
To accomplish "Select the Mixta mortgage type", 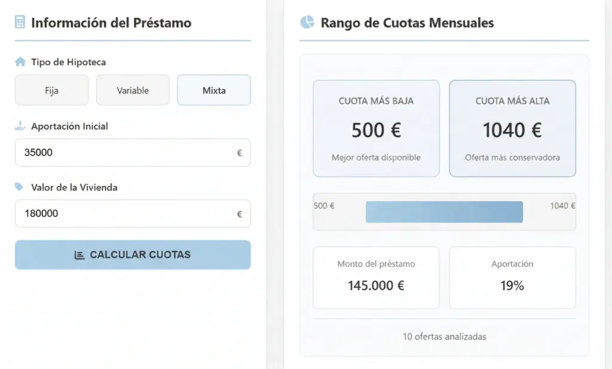I will coord(213,90).
